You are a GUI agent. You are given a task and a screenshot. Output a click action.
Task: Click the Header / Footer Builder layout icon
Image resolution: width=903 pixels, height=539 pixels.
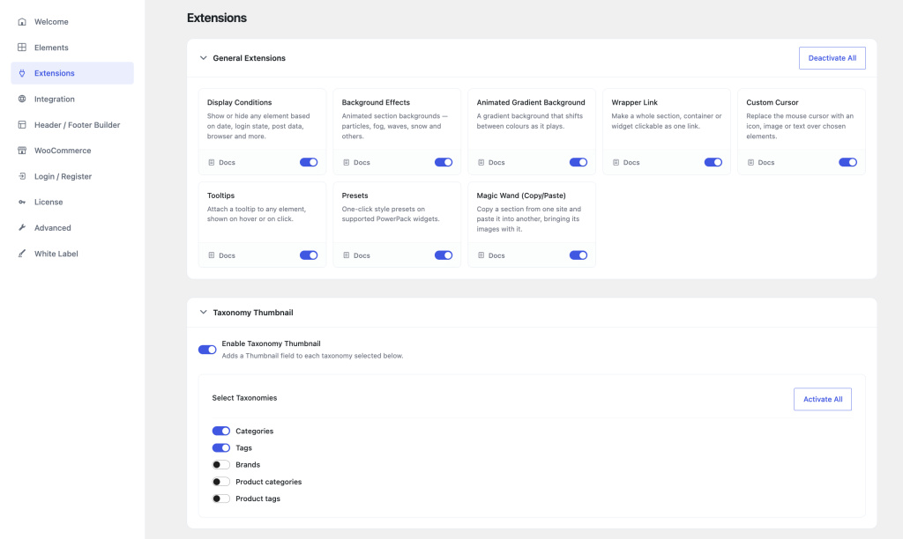(22, 125)
